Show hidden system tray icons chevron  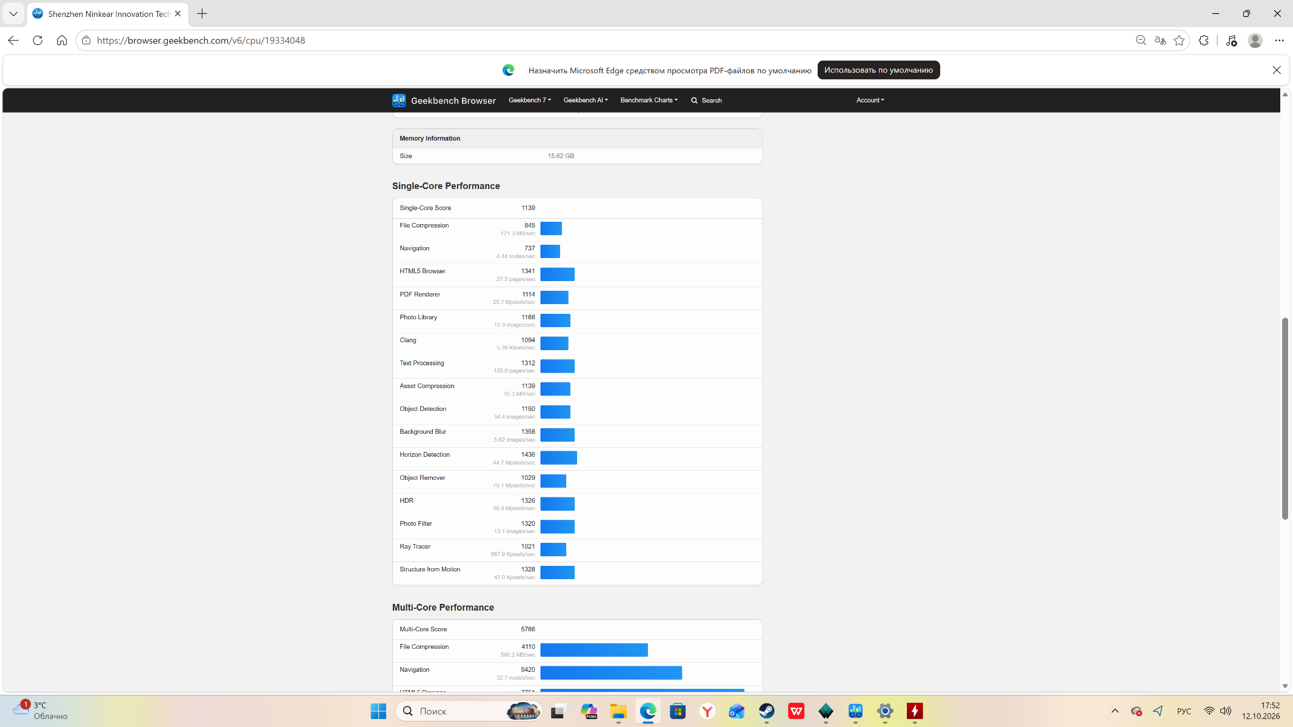click(x=1115, y=711)
